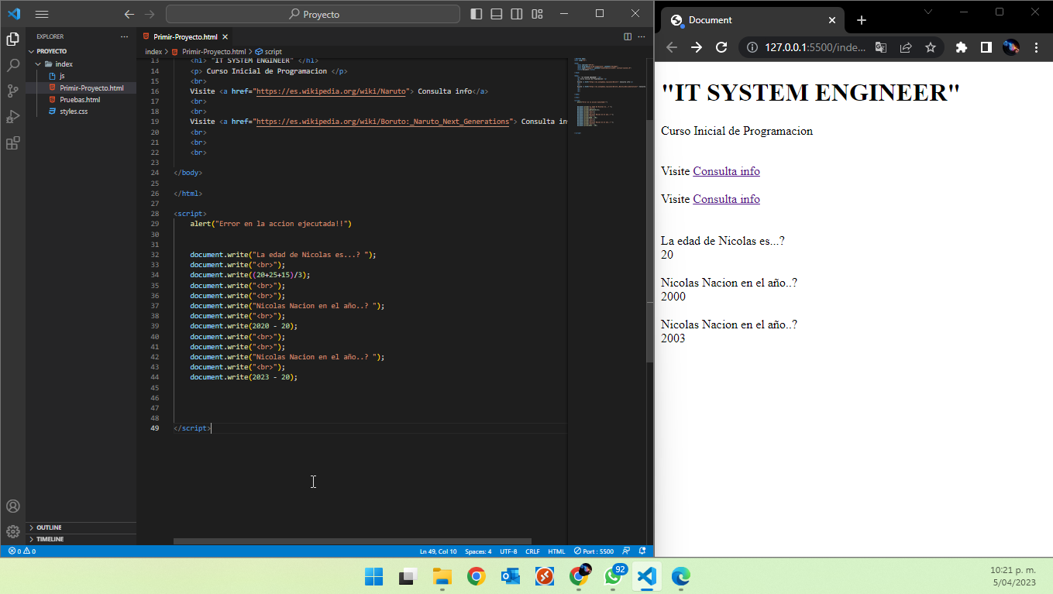Click the editor horizontal scrollbar
Screen dimensions: 1053x594
point(353,541)
